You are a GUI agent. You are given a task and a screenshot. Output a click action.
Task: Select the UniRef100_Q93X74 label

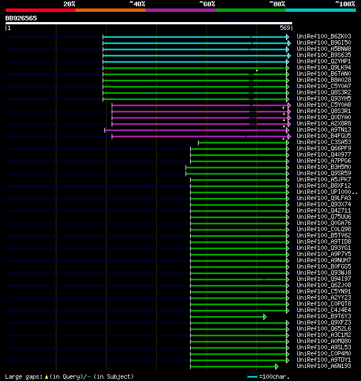tap(324, 205)
